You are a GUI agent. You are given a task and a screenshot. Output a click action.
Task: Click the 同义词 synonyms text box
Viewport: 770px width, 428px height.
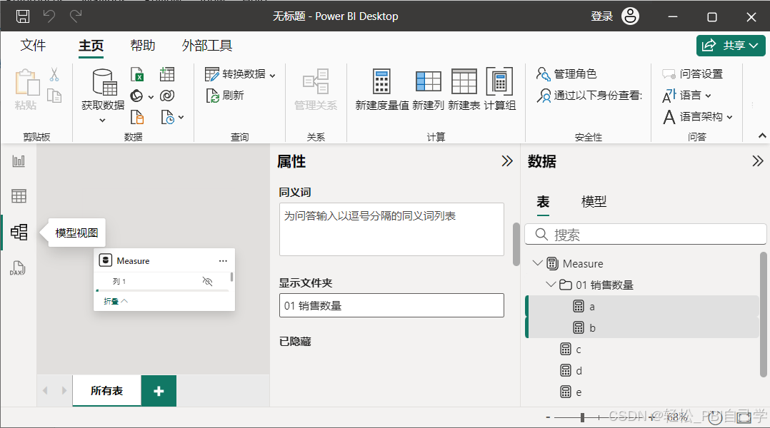tap(391, 229)
